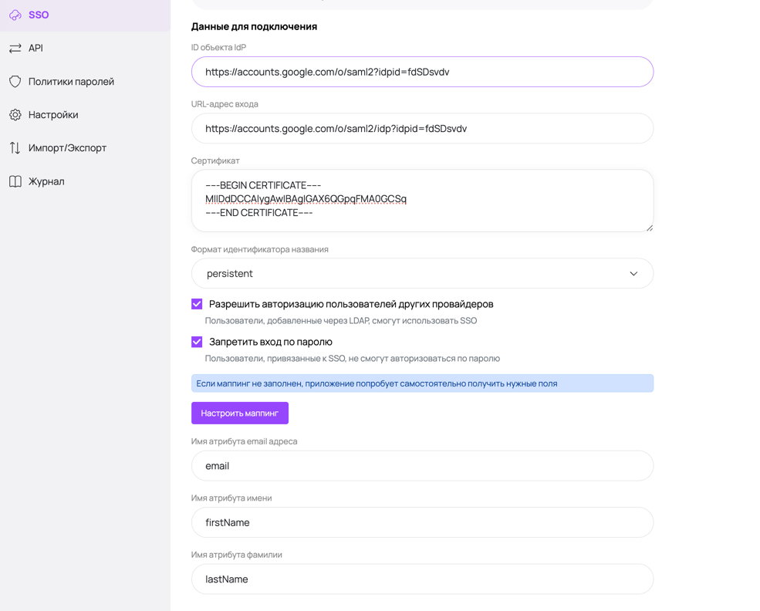Viewport: 760px width, 611px height.
Task: Click the lastName attribute input field
Action: pyautogui.click(x=421, y=579)
